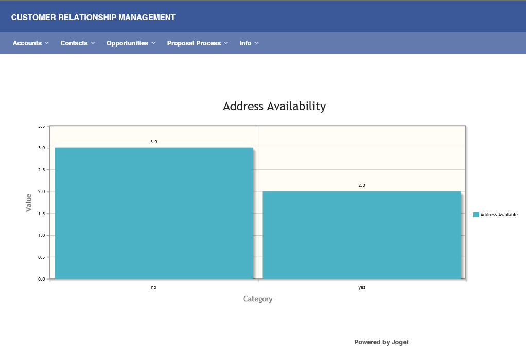526x349 pixels.
Task: Click the Customer Relationship Management header title
Action: [93, 18]
